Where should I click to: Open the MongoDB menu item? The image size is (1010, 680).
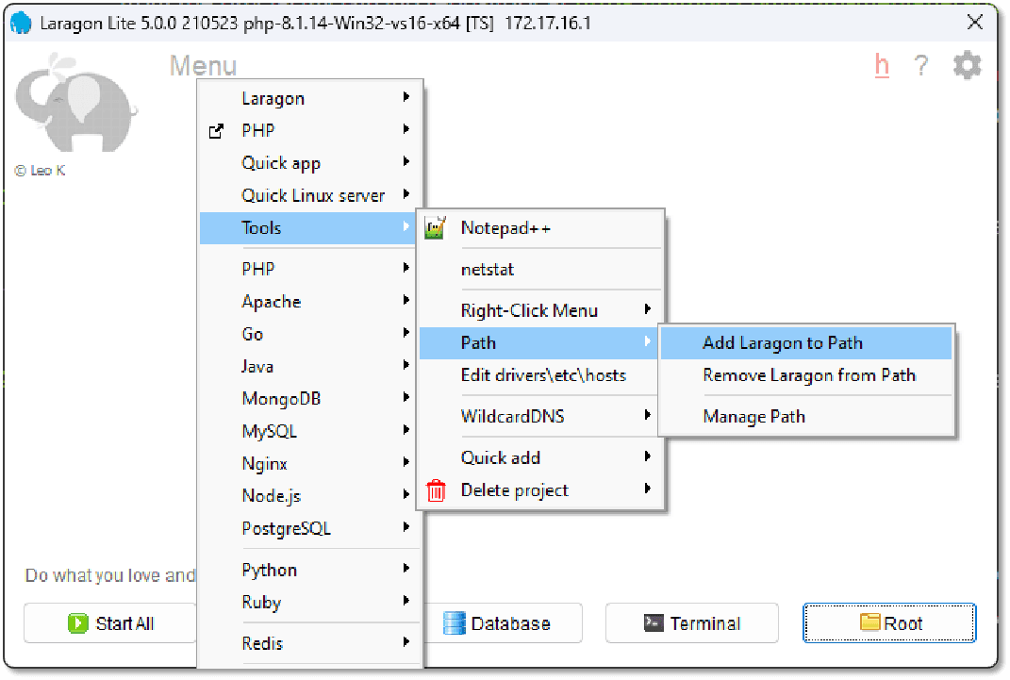pos(309,399)
